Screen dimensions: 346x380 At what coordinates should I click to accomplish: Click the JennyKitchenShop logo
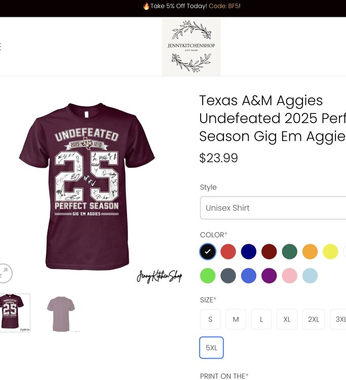(x=191, y=47)
